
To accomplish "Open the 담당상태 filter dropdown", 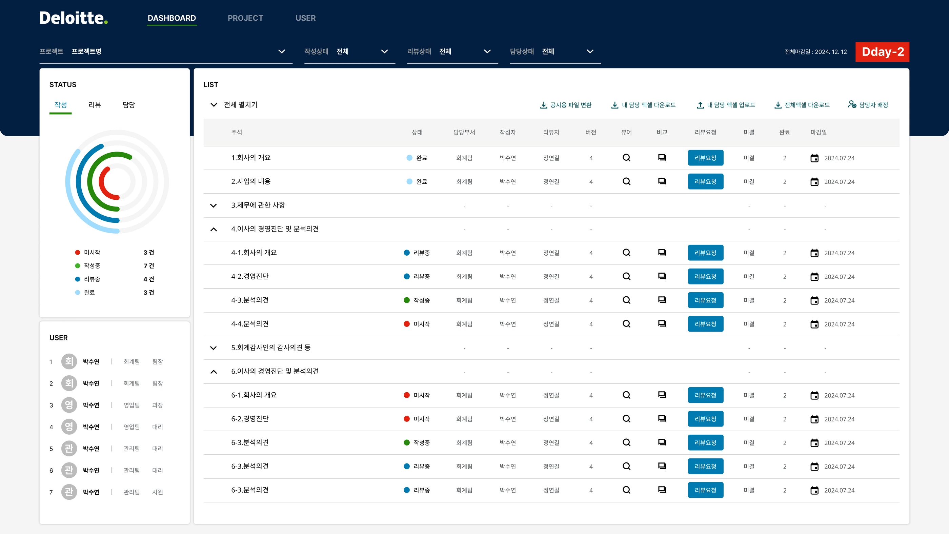I will pos(555,52).
